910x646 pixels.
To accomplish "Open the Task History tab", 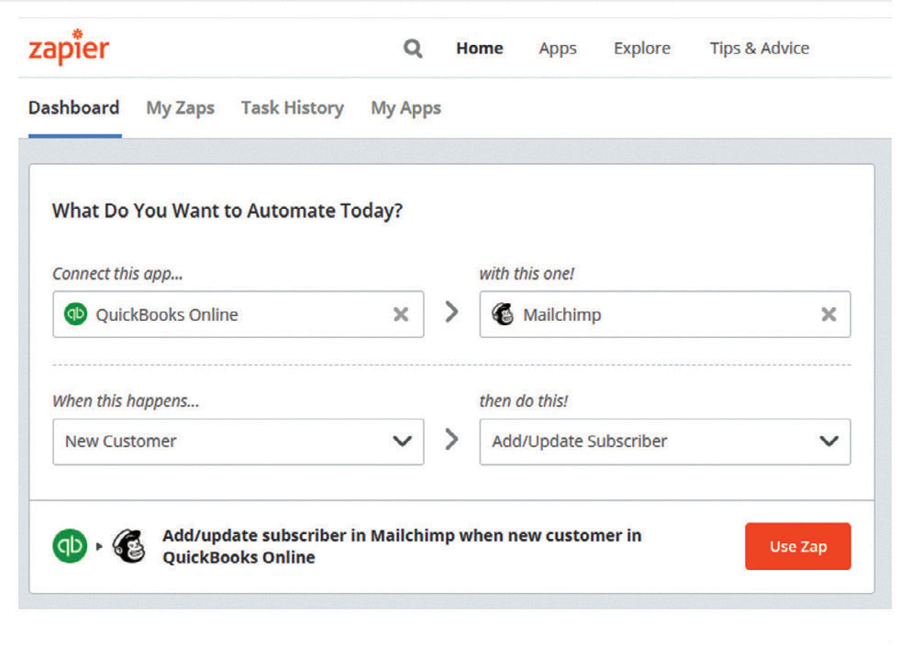I will click(292, 108).
